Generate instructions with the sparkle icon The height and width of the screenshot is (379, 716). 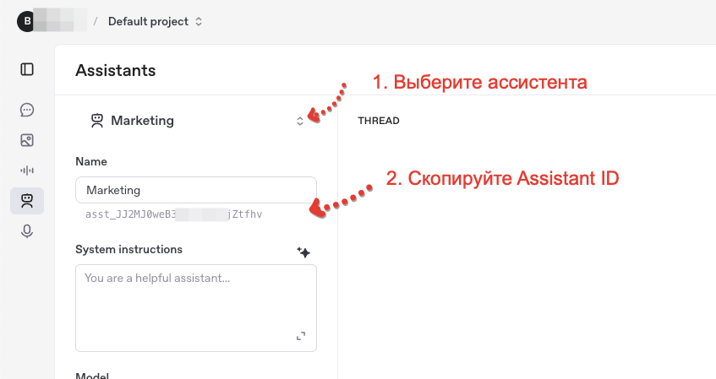click(303, 252)
